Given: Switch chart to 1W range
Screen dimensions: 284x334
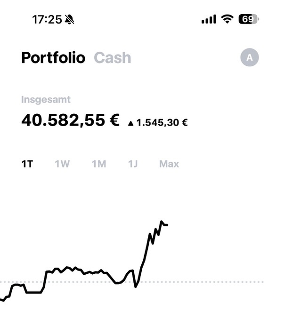Looking at the screenshot, I should 62,164.
